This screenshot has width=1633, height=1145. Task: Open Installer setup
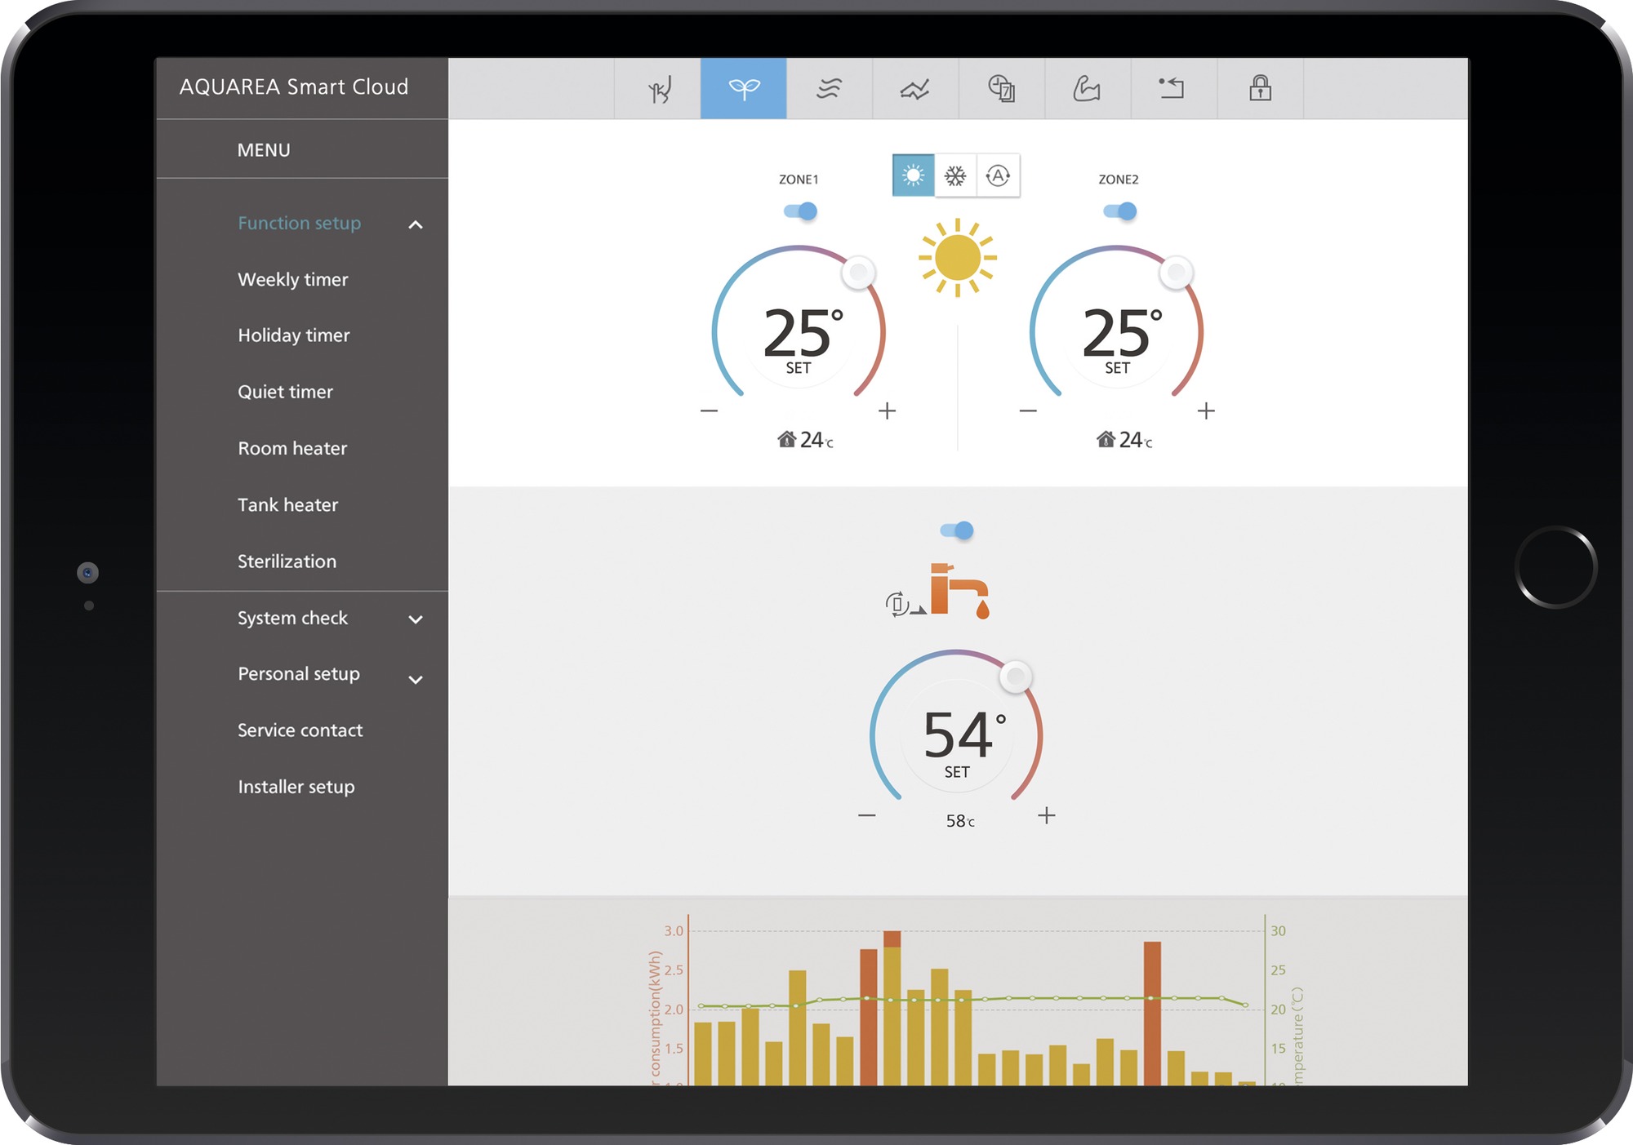click(x=296, y=787)
